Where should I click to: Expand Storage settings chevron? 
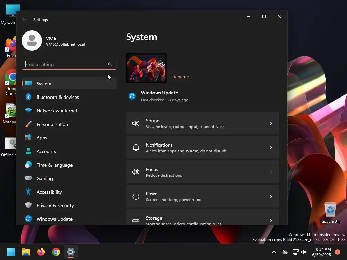(x=271, y=220)
